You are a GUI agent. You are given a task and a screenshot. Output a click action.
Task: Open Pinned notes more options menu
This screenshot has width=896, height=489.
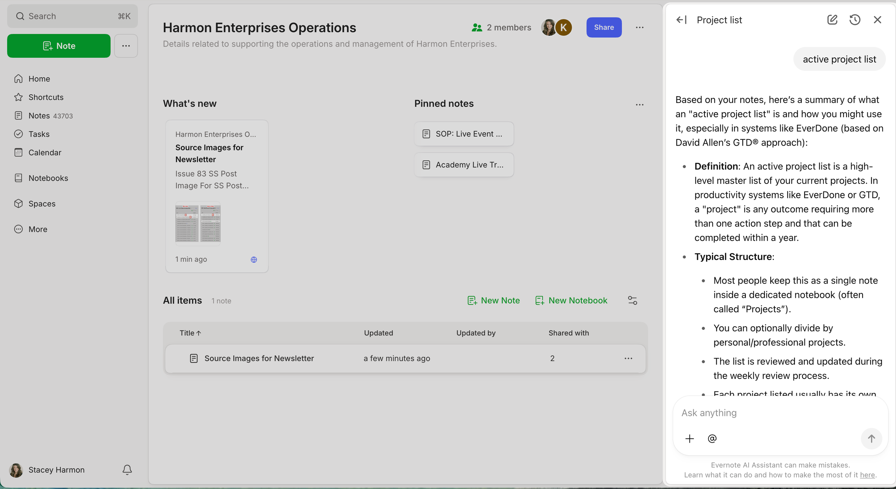click(639, 105)
